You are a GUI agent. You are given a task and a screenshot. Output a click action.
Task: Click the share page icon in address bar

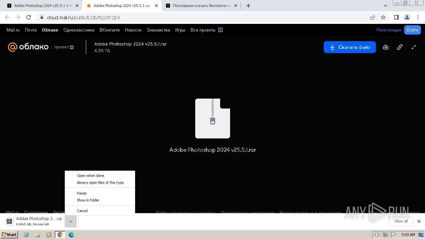(373, 17)
